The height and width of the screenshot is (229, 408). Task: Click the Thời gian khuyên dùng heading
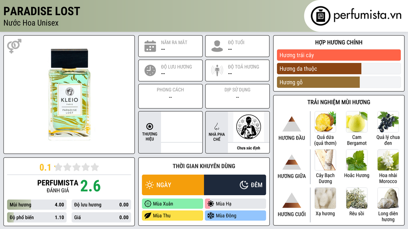(x=204, y=166)
